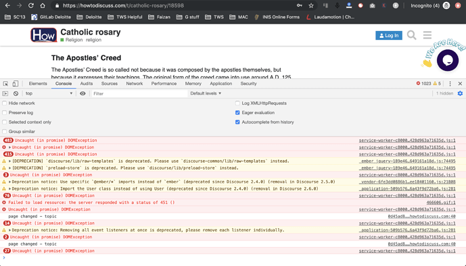The image size is (466, 266).
Task: Enable Hide network checkbox
Action: click(5, 103)
